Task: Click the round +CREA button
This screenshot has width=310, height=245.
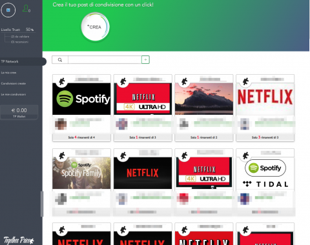Action: 95,27
